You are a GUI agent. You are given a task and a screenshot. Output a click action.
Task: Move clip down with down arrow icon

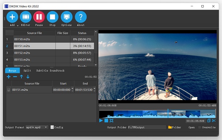pos(28,77)
